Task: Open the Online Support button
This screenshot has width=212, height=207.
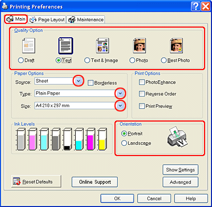Action: coord(95,182)
